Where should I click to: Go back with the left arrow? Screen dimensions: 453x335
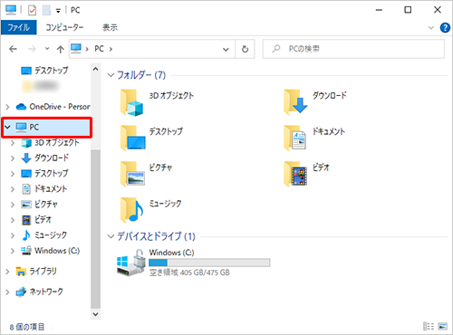[x=13, y=49]
